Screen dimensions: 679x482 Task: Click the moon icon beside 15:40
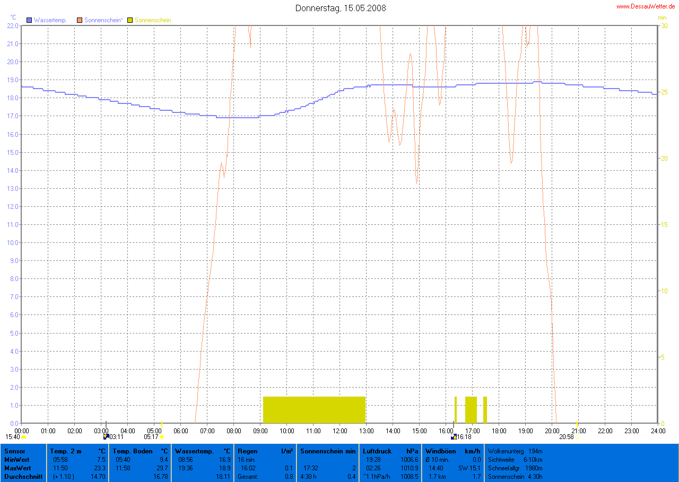[x=24, y=437]
